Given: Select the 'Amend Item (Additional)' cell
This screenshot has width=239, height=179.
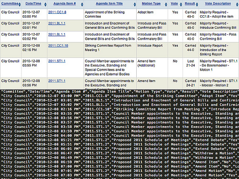Looking at the screenshot, I should coord(152,68).
